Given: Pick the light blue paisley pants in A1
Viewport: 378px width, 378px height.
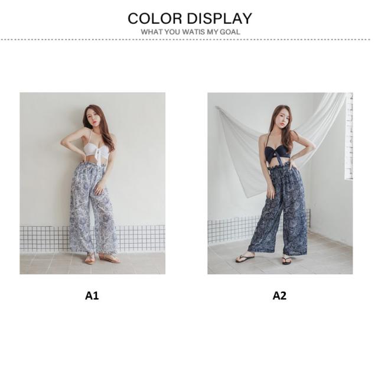Looking at the screenshot, I should [93, 208].
